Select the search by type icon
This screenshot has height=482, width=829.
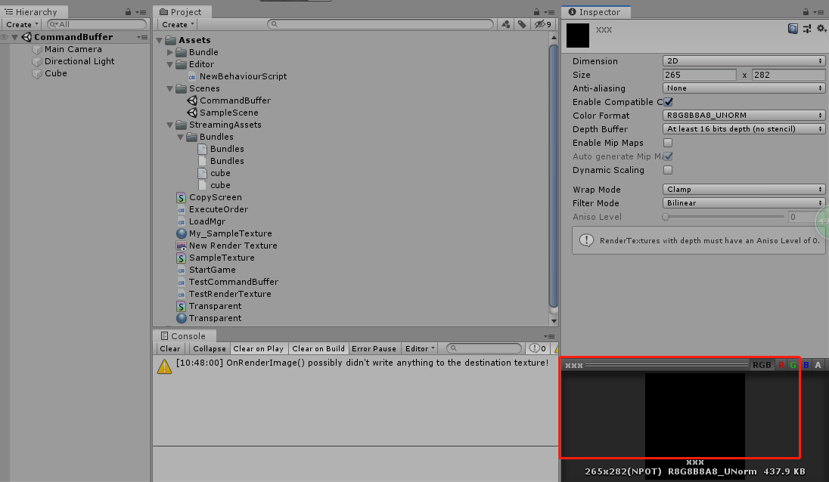[506, 24]
